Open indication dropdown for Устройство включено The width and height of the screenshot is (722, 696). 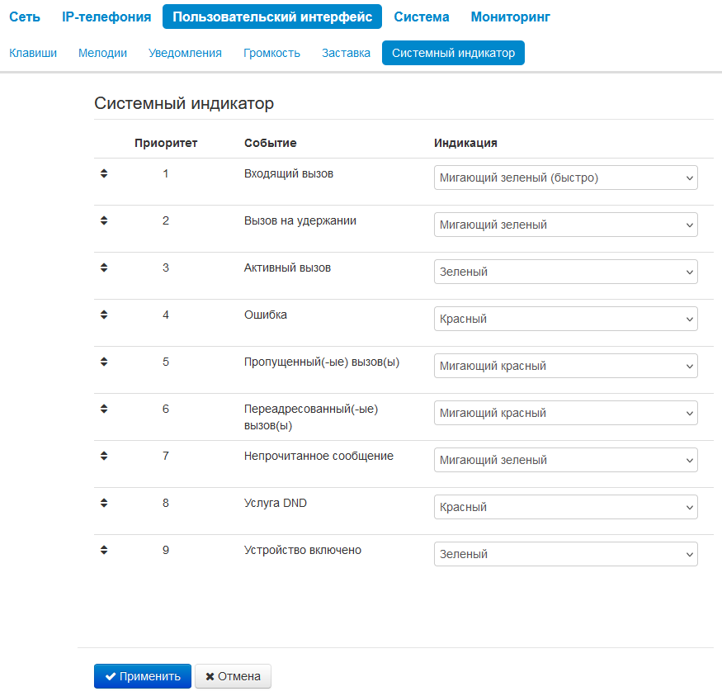(565, 554)
